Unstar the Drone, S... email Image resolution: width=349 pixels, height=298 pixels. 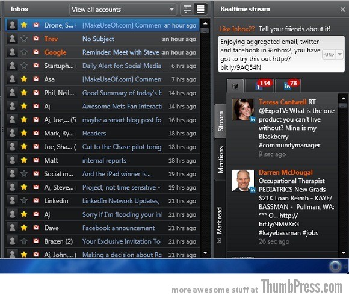24,25
